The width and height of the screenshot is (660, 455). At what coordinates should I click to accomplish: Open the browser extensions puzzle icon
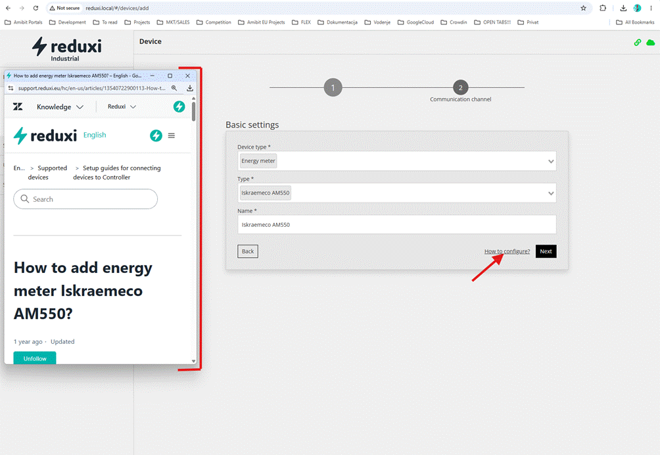click(x=603, y=8)
